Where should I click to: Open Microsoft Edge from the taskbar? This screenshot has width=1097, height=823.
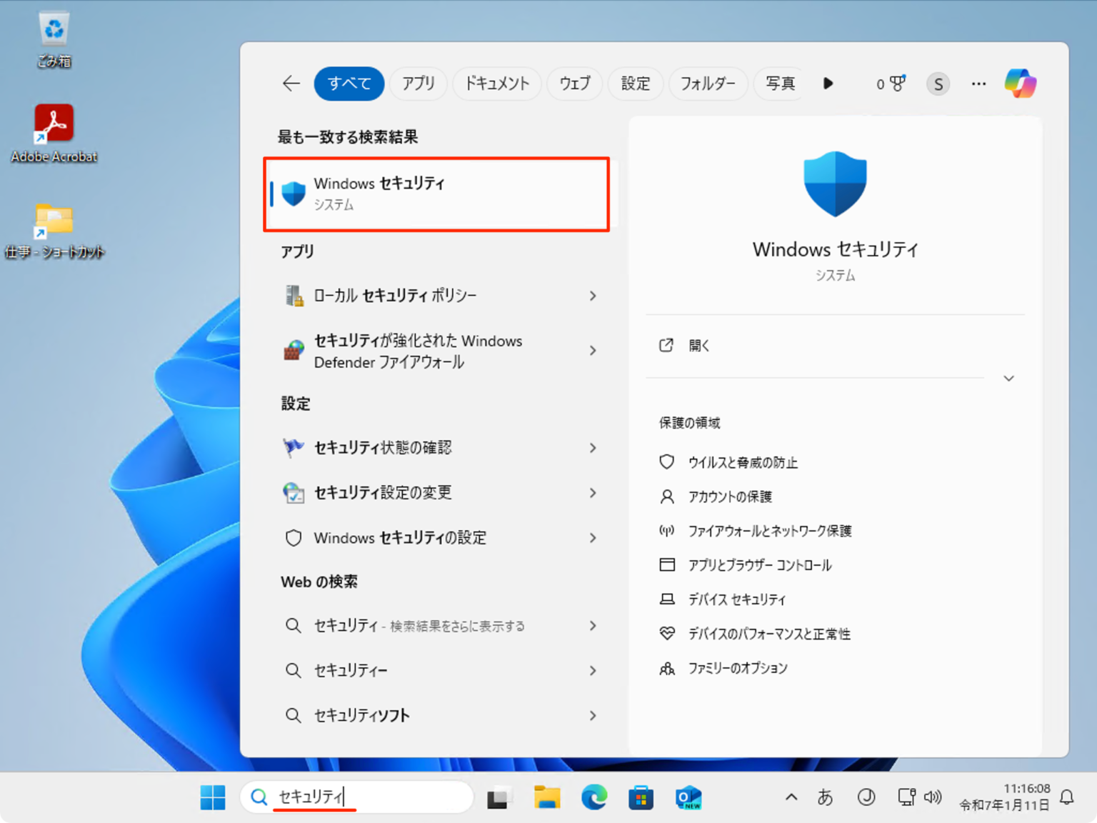point(594,797)
